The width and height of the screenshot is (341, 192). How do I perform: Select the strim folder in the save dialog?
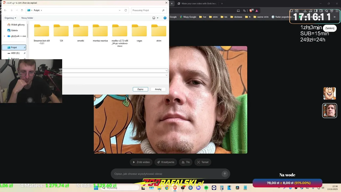(x=159, y=33)
